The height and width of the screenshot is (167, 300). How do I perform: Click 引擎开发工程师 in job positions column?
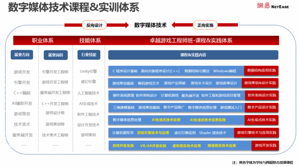55,72
